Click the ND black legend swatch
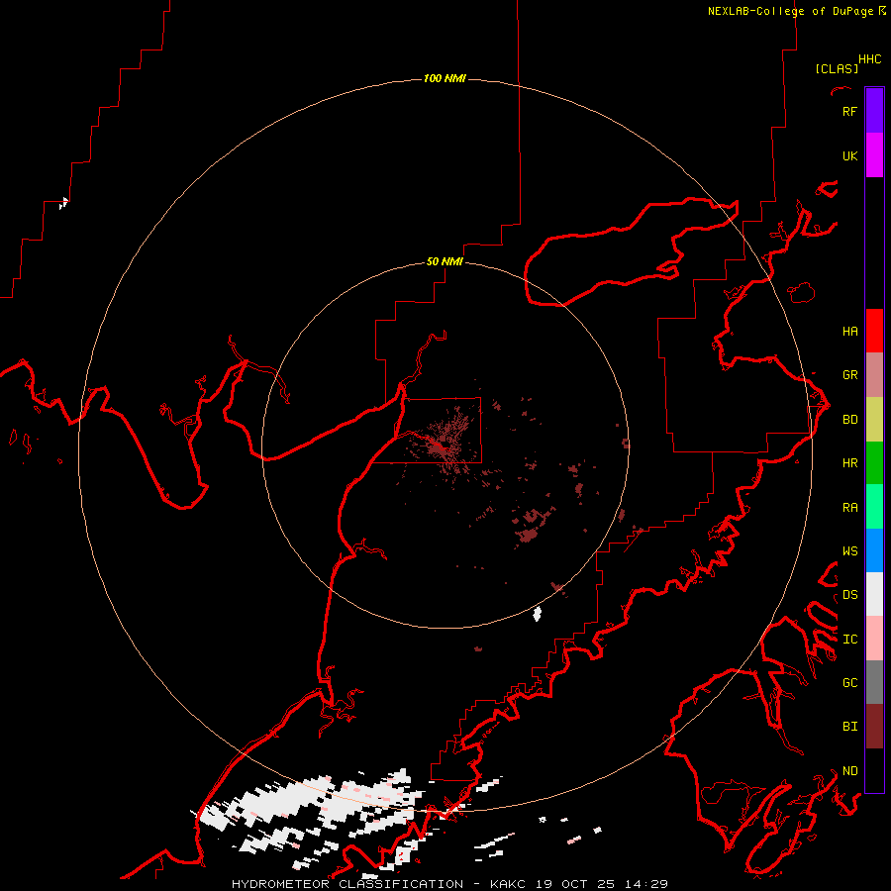Image resolution: width=891 pixels, height=891 pixels. pyautogui.click(x=874, y=770)
